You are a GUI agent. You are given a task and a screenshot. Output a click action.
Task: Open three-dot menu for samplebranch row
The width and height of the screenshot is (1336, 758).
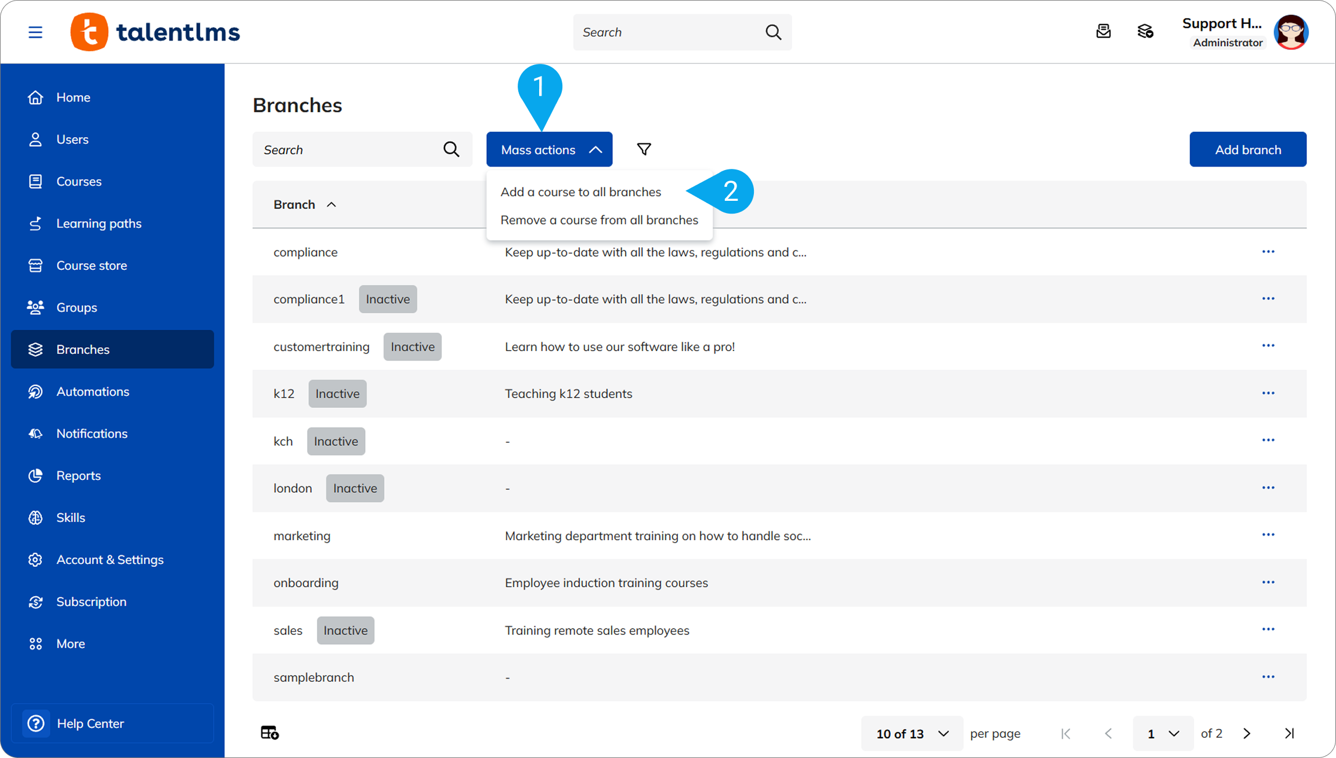(1268, 677)
